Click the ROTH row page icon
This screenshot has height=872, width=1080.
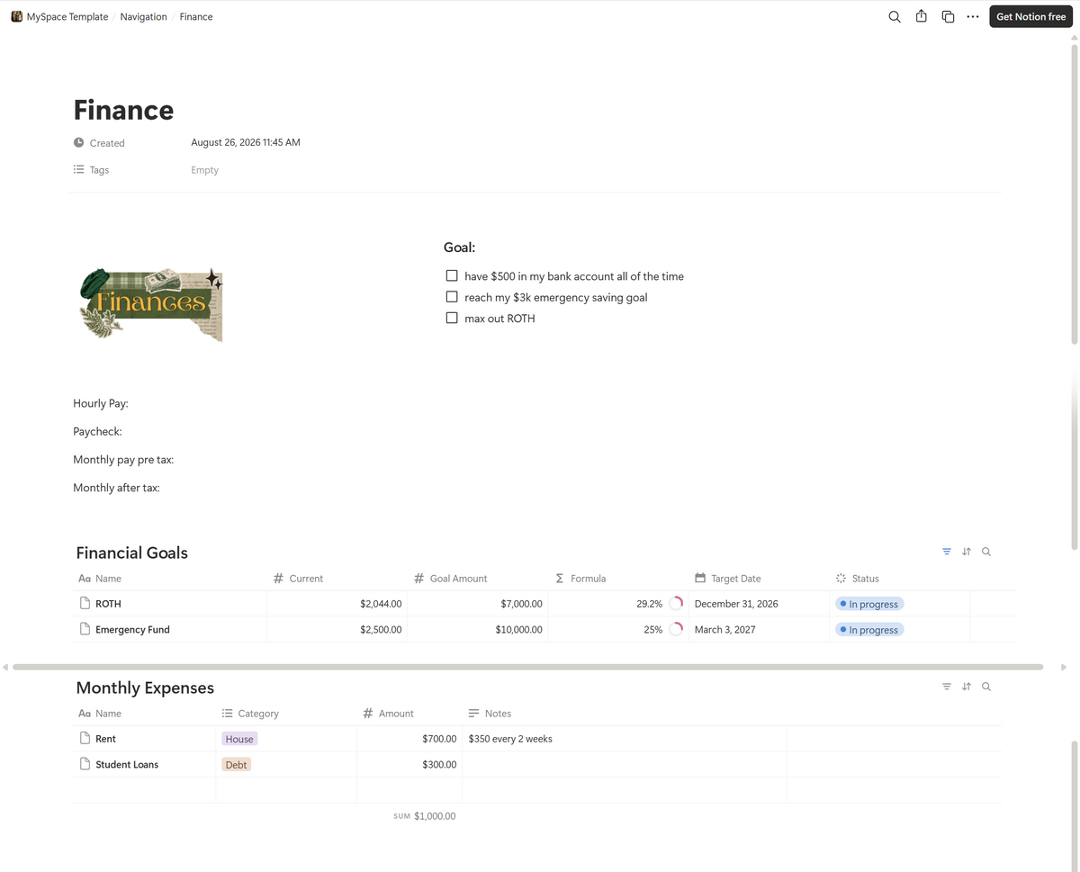point(85,603)
